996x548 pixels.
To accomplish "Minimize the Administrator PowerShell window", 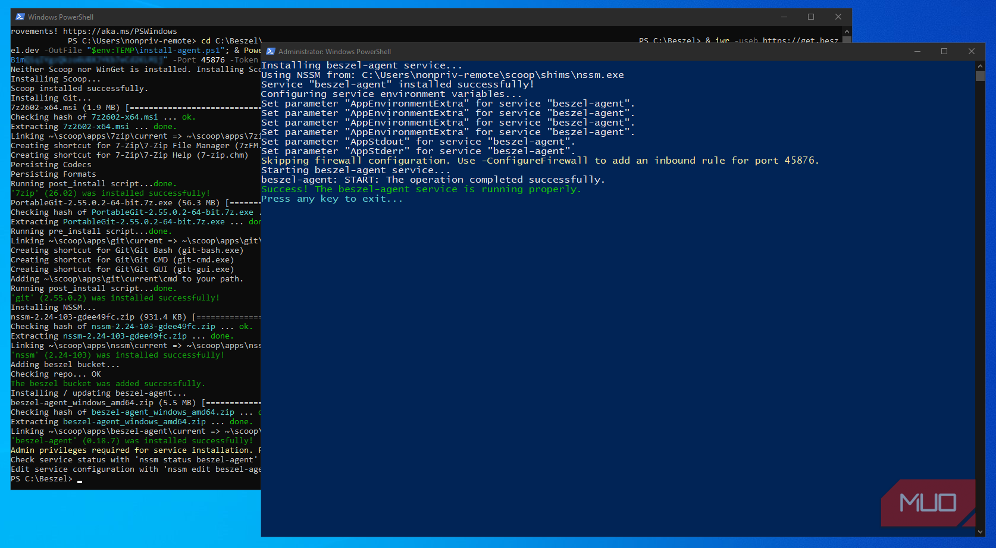I will (x=917, y=51).
